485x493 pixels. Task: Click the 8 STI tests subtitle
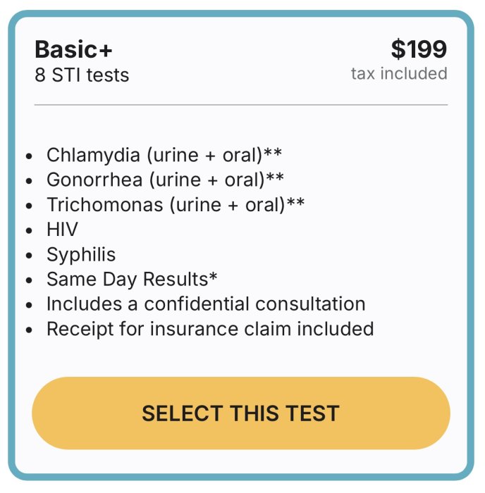point(82,75)
